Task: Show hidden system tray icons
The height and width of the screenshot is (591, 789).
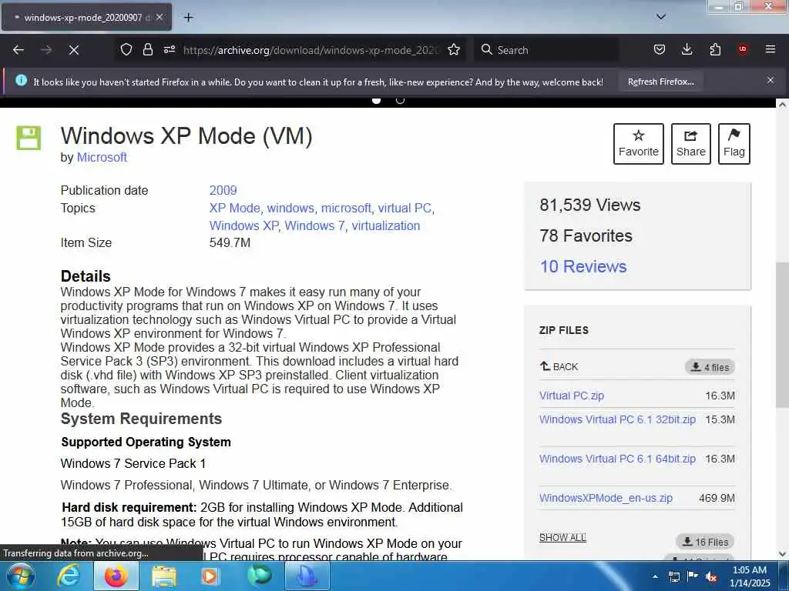Action: click(655, 576)
